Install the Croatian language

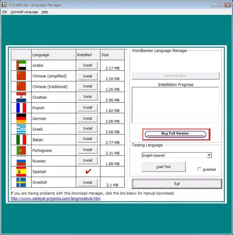[x=88, y=97]
